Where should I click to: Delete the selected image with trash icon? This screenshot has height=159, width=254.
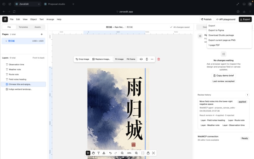pos(159,59)
